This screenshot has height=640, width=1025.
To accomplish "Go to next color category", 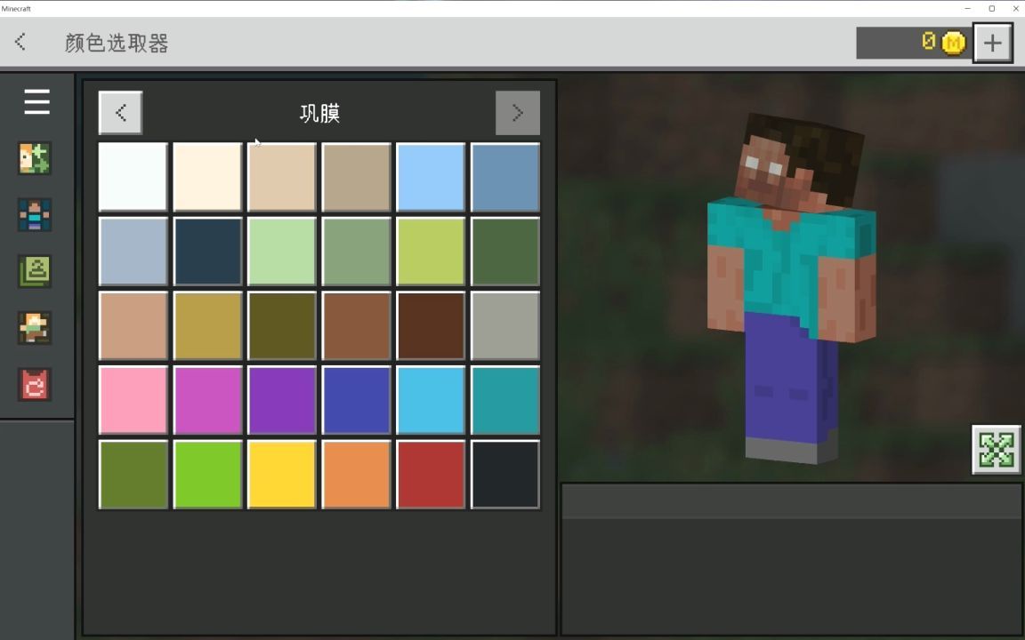I will click(x=518, y=112).
